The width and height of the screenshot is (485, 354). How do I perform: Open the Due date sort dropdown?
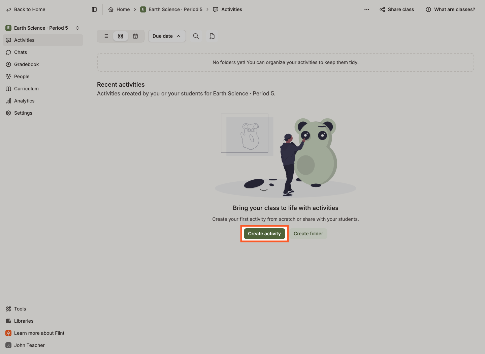[167, 36]
